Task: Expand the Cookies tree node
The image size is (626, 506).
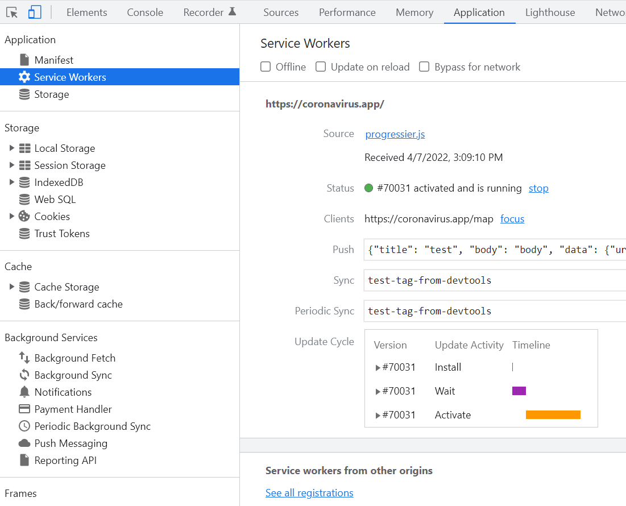Action: (x=11, y=216)
